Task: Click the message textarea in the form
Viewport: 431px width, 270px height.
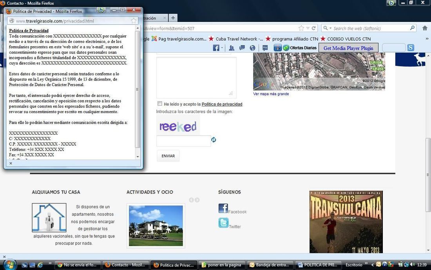Action: [196, 77]
